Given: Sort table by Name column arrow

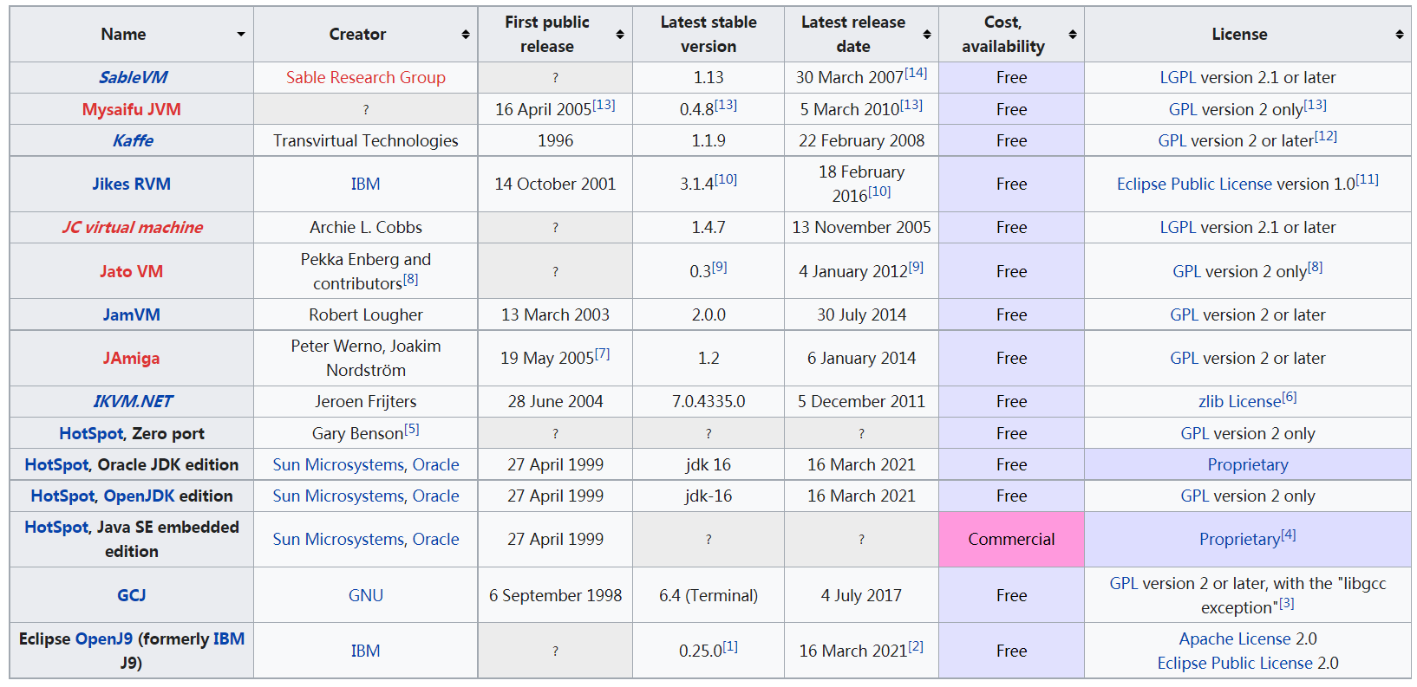Looking at the screenshot, I should coord(241,35).
